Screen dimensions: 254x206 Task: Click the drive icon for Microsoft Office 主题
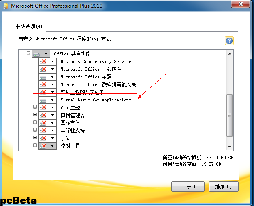pos(43,77)
